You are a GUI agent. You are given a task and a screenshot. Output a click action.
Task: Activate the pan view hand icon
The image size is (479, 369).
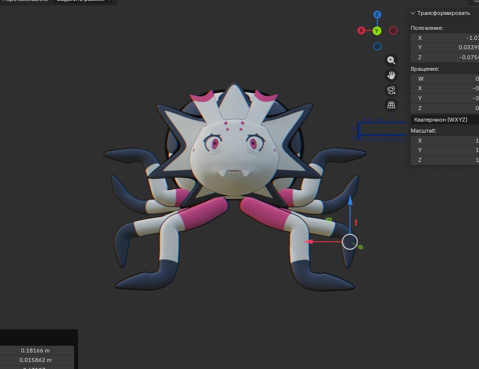(x=391, y=75)
